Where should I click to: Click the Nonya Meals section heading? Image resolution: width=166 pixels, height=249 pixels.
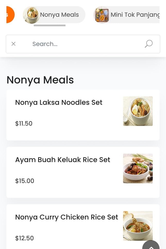tap(40, 80)
